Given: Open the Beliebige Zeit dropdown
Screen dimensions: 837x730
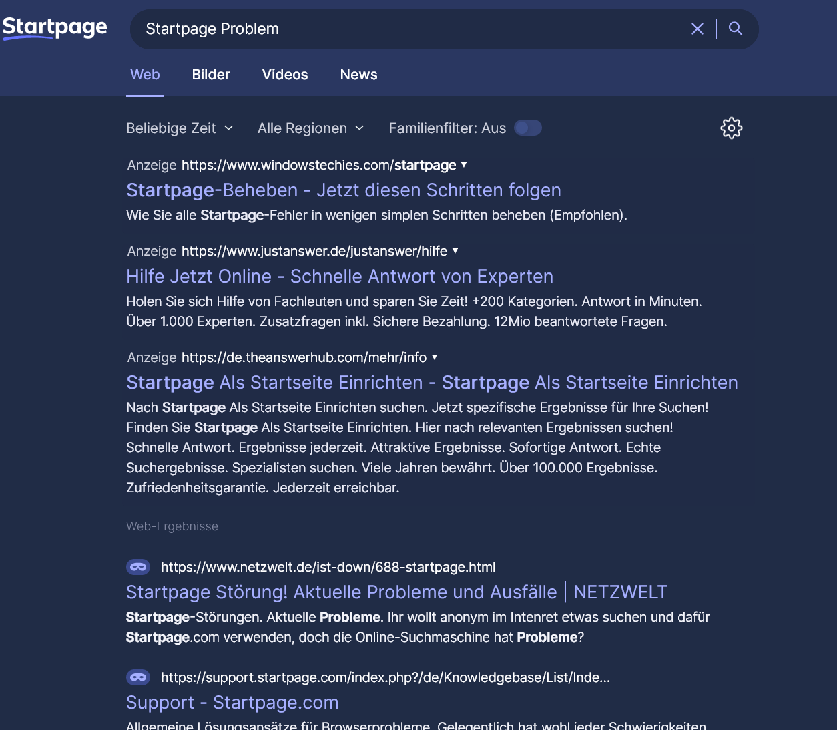Looking at the screenshot, I should (180, 128).
